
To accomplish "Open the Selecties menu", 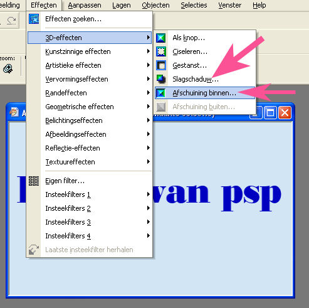I will (x=194, y=5).
